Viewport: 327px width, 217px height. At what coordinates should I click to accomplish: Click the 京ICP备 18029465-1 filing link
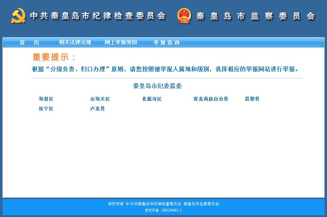click(163, 210)
